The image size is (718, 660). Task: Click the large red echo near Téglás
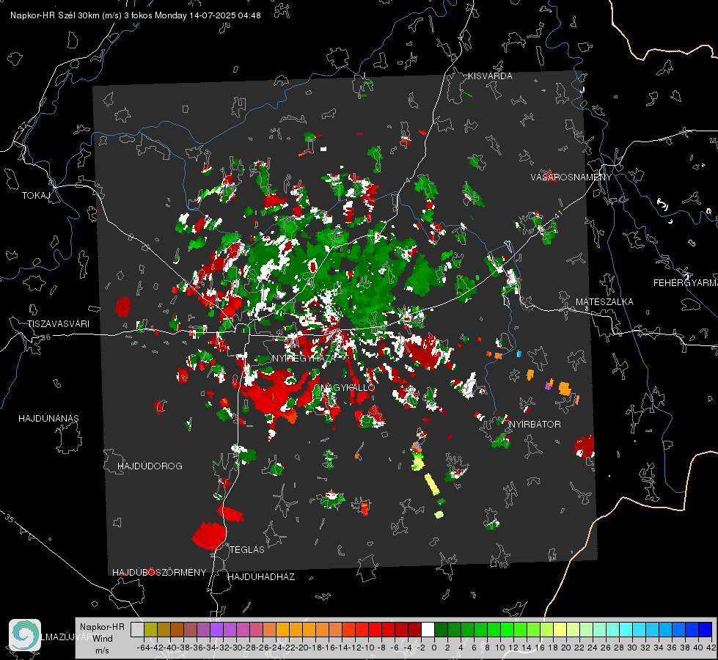pyautogui.click(x=210, y=536)
